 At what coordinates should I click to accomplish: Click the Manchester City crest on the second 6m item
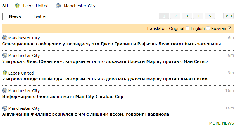pos(5,55)
